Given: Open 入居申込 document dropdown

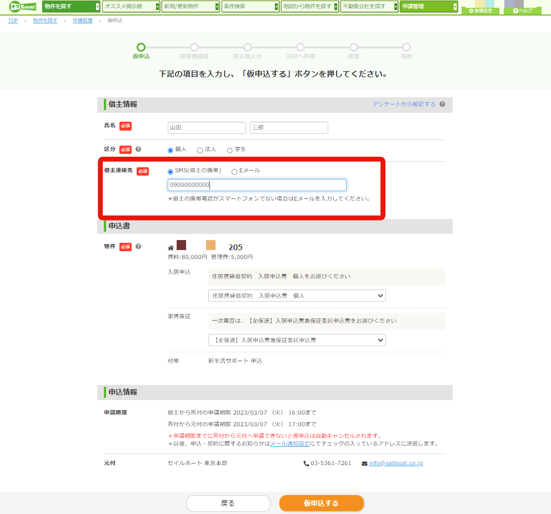Looking at the screenshot, I should tap(297, 296).
